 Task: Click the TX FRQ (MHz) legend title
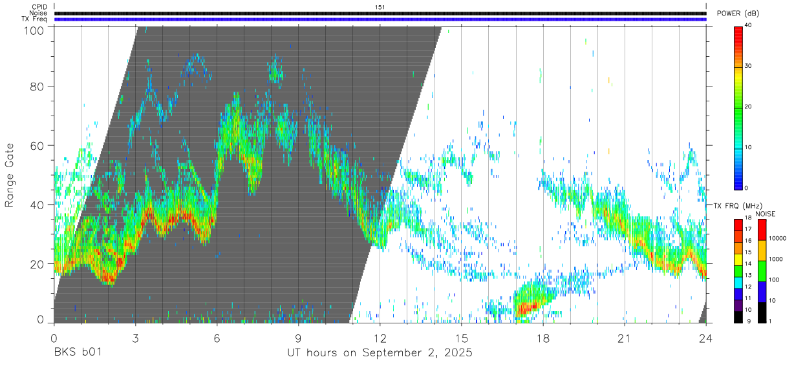click(738, 206)
